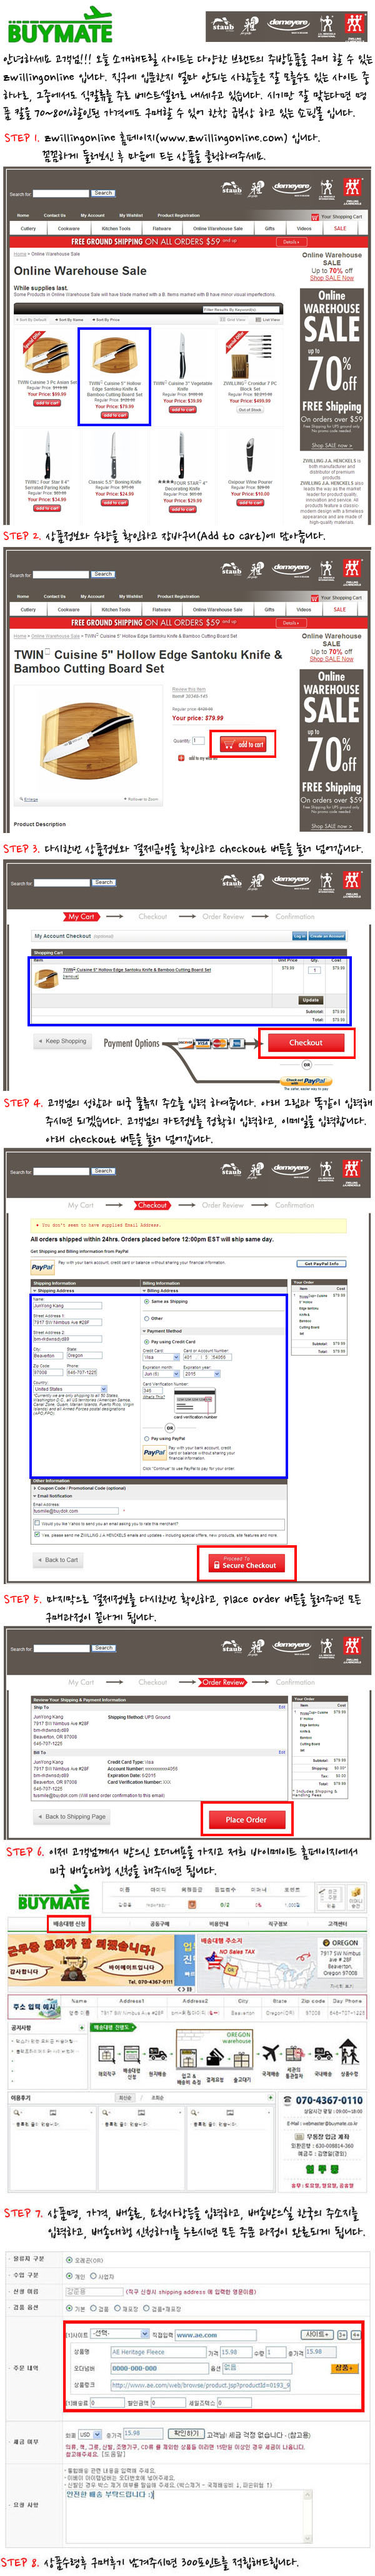Select Other billing address radio button

pyautogui.click(x=147, y=1318)
